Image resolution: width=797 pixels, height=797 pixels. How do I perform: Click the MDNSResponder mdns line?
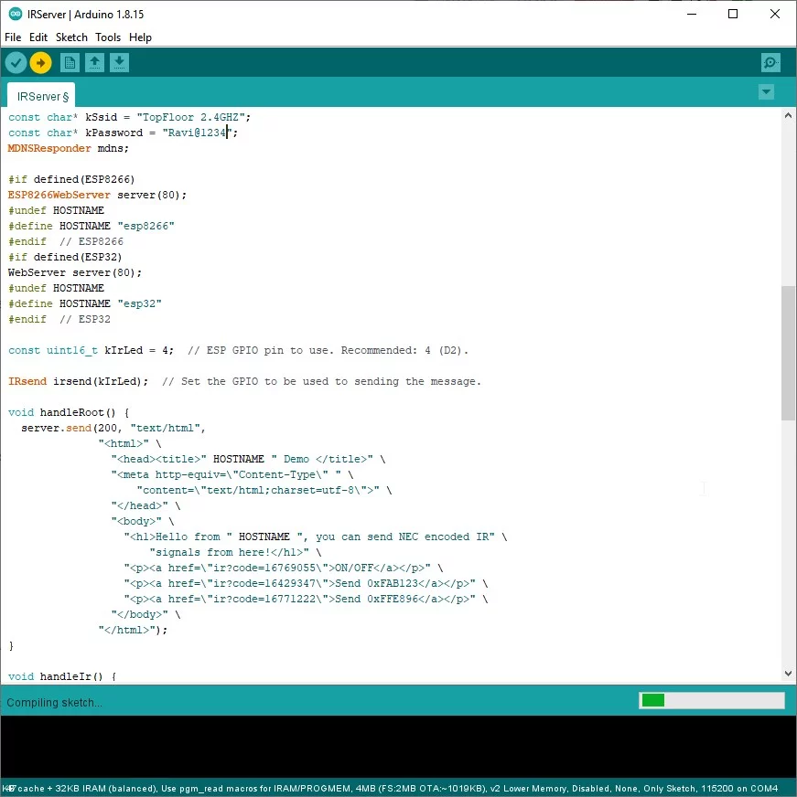coord(69,148)
